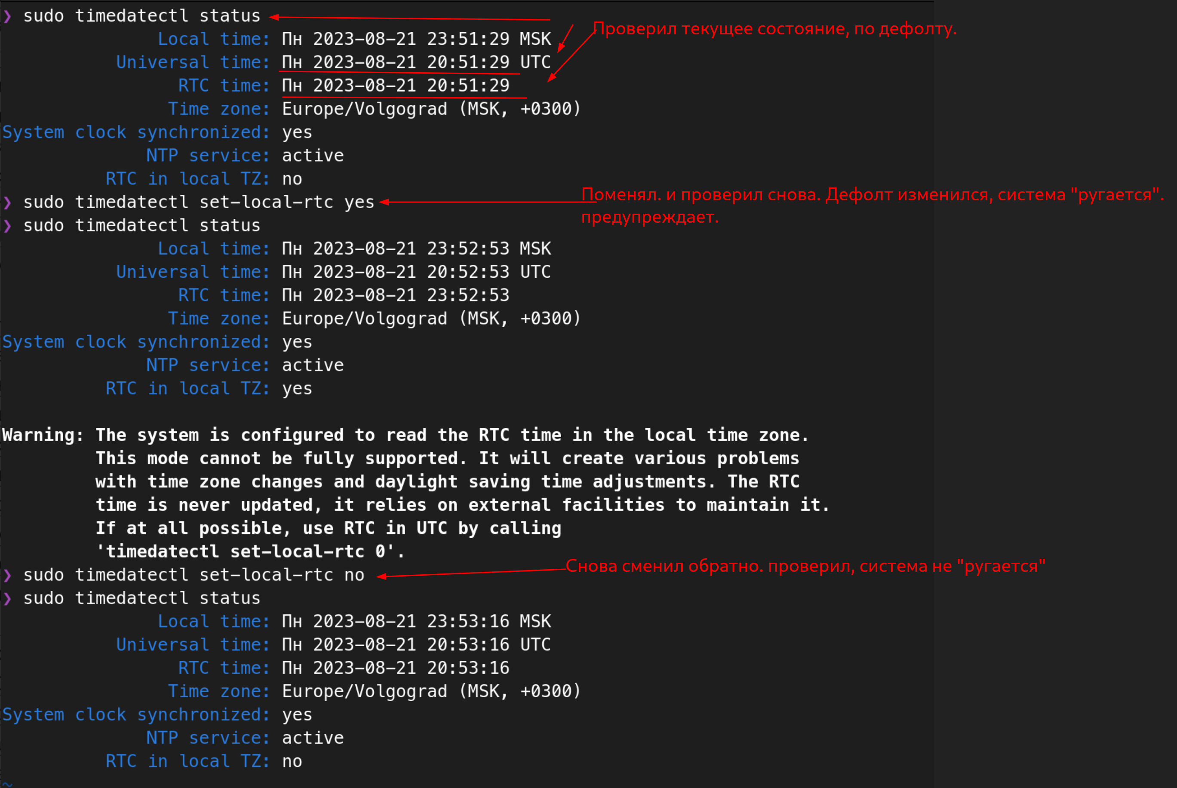This screenshot has width=1177, height=788.
Task: Click the last 'Europe/Volgograd (MSK, +0300)' value
Action: point(431,691)
